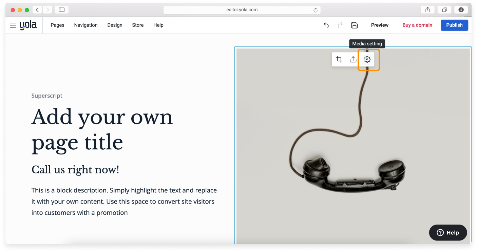Open the Help widget in the bottom corner
This screenshot has width=477, height=252.
tap(448, 233)
